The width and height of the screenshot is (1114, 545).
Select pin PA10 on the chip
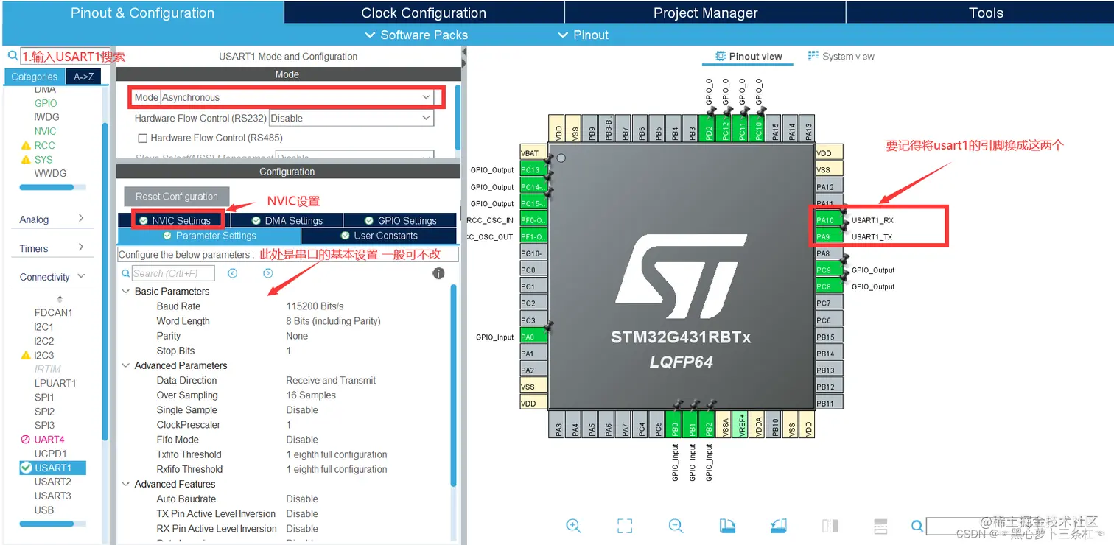click(x=829, y=220)
